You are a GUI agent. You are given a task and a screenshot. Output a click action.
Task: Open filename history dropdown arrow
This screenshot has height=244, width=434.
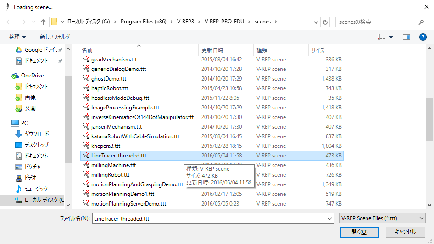[330, 218]
